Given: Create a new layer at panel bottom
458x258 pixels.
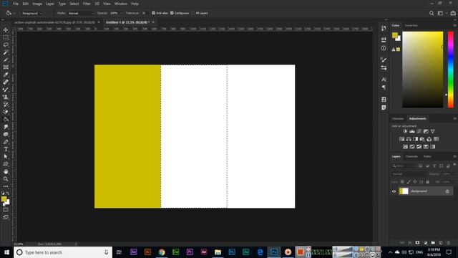Looking at the screenshot, I should (441, 243).
